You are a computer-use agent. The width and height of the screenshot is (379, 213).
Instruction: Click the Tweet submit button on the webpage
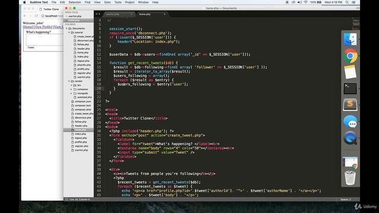31,47
